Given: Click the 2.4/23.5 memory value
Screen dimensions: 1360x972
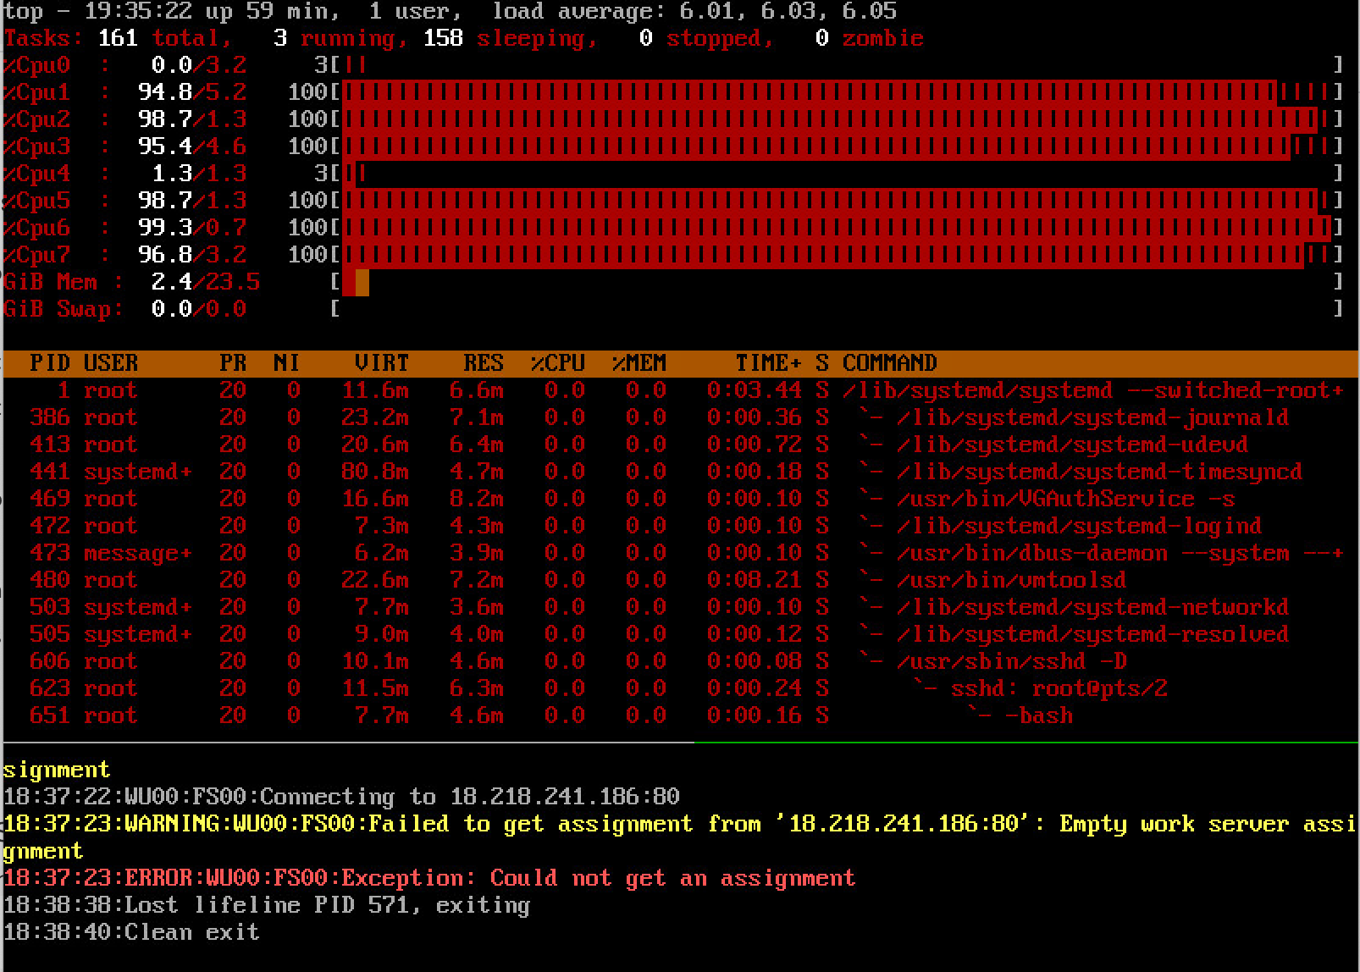Looking at the screenshot, I should [x=206, y=282].
